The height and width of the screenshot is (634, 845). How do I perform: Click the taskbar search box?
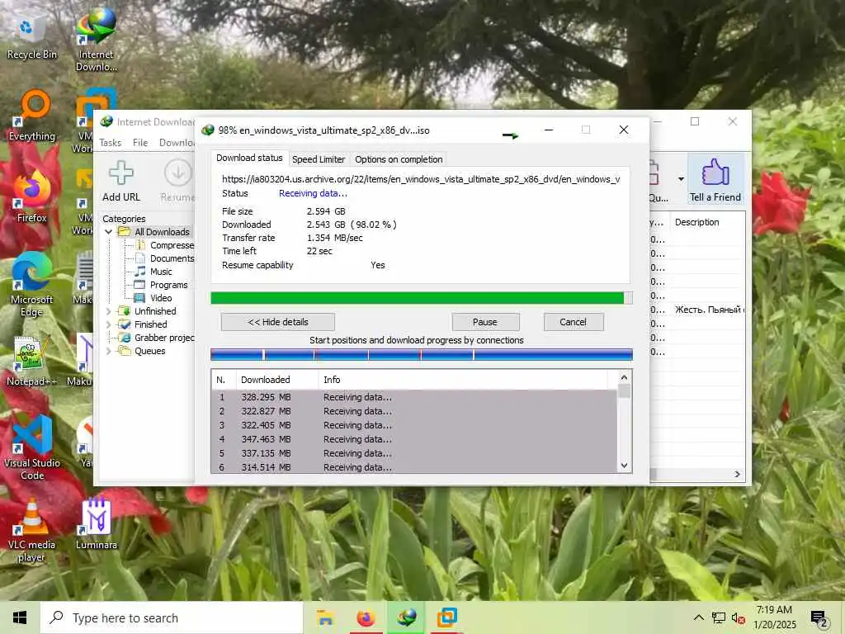172,617
